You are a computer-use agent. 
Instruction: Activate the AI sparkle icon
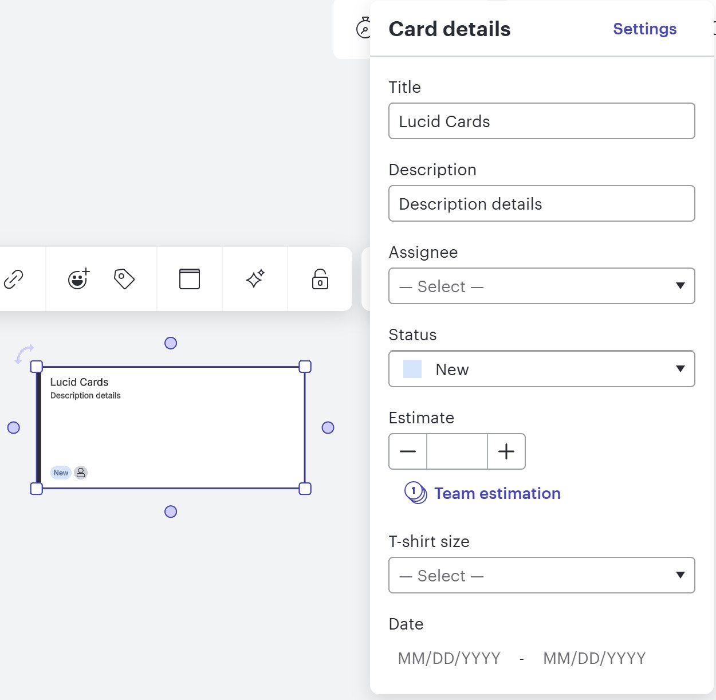(254, 279)
